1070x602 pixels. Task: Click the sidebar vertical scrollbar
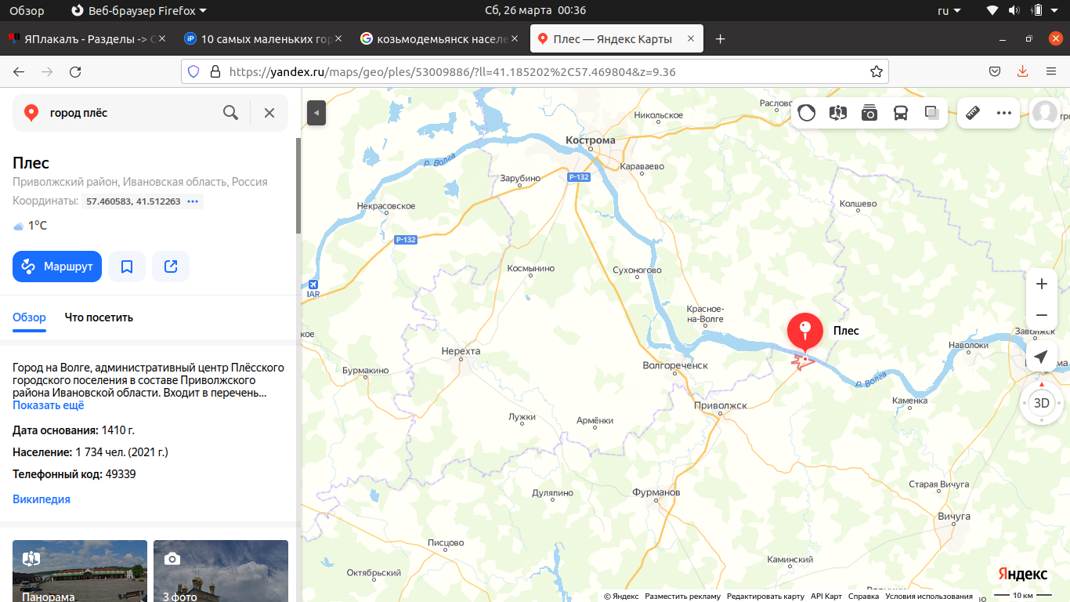coord(298,185)
